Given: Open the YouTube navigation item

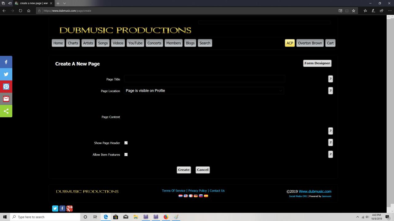Looking at the screenshot, I should pyautogui.click(x=135, y=43).
